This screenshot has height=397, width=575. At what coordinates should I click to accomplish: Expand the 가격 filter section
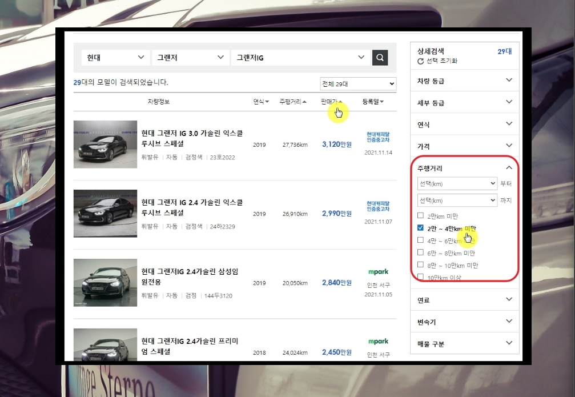464,146
